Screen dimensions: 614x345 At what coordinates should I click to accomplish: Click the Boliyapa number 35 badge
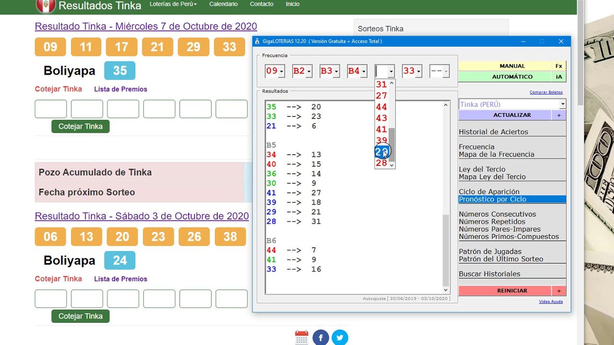pyautogui.click(x=120, y=71)
